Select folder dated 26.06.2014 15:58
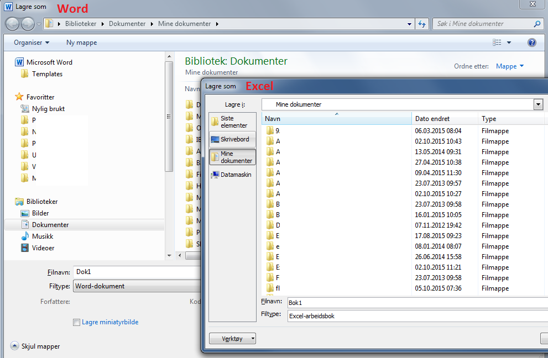Image resolution: width=548 pixels, height=358 pixels. pyautogui.click(x=403, y=257)
